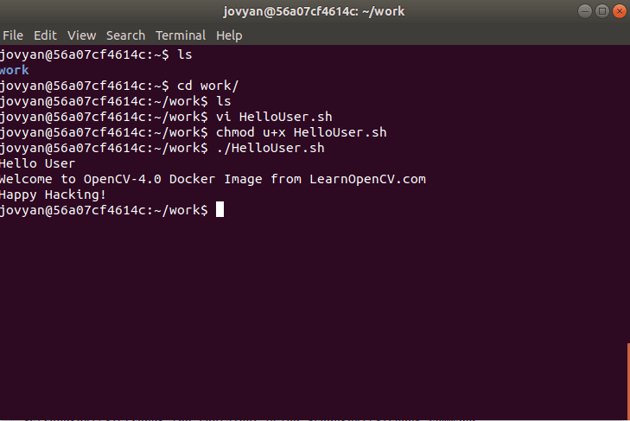The width and height of the screenshot is (630, 421).
Task: Open the Edit menu
Action: click(45, 35)
